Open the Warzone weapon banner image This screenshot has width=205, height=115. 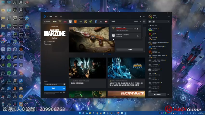pyautogui.click(x=91, y=40)
